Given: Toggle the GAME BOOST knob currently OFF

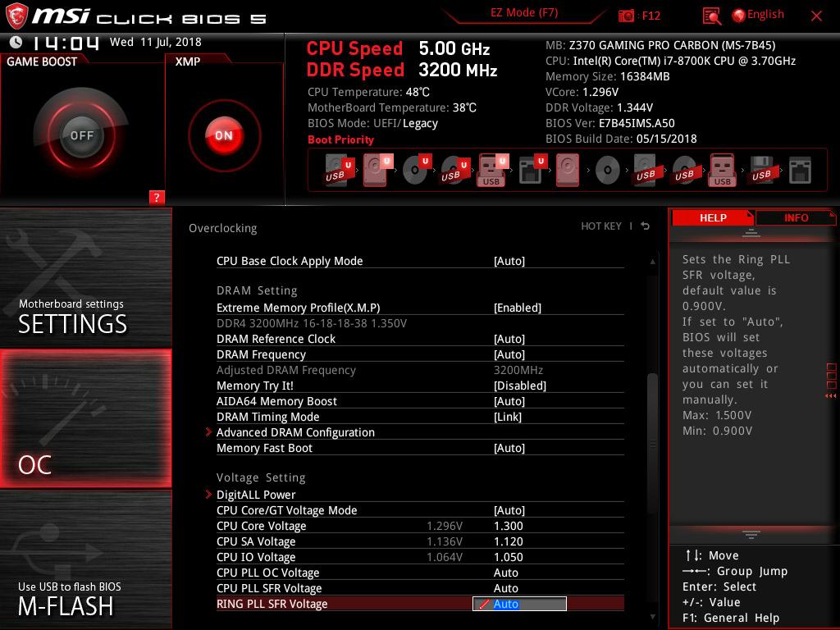Looking at the screenshot, I should point(81,135).
